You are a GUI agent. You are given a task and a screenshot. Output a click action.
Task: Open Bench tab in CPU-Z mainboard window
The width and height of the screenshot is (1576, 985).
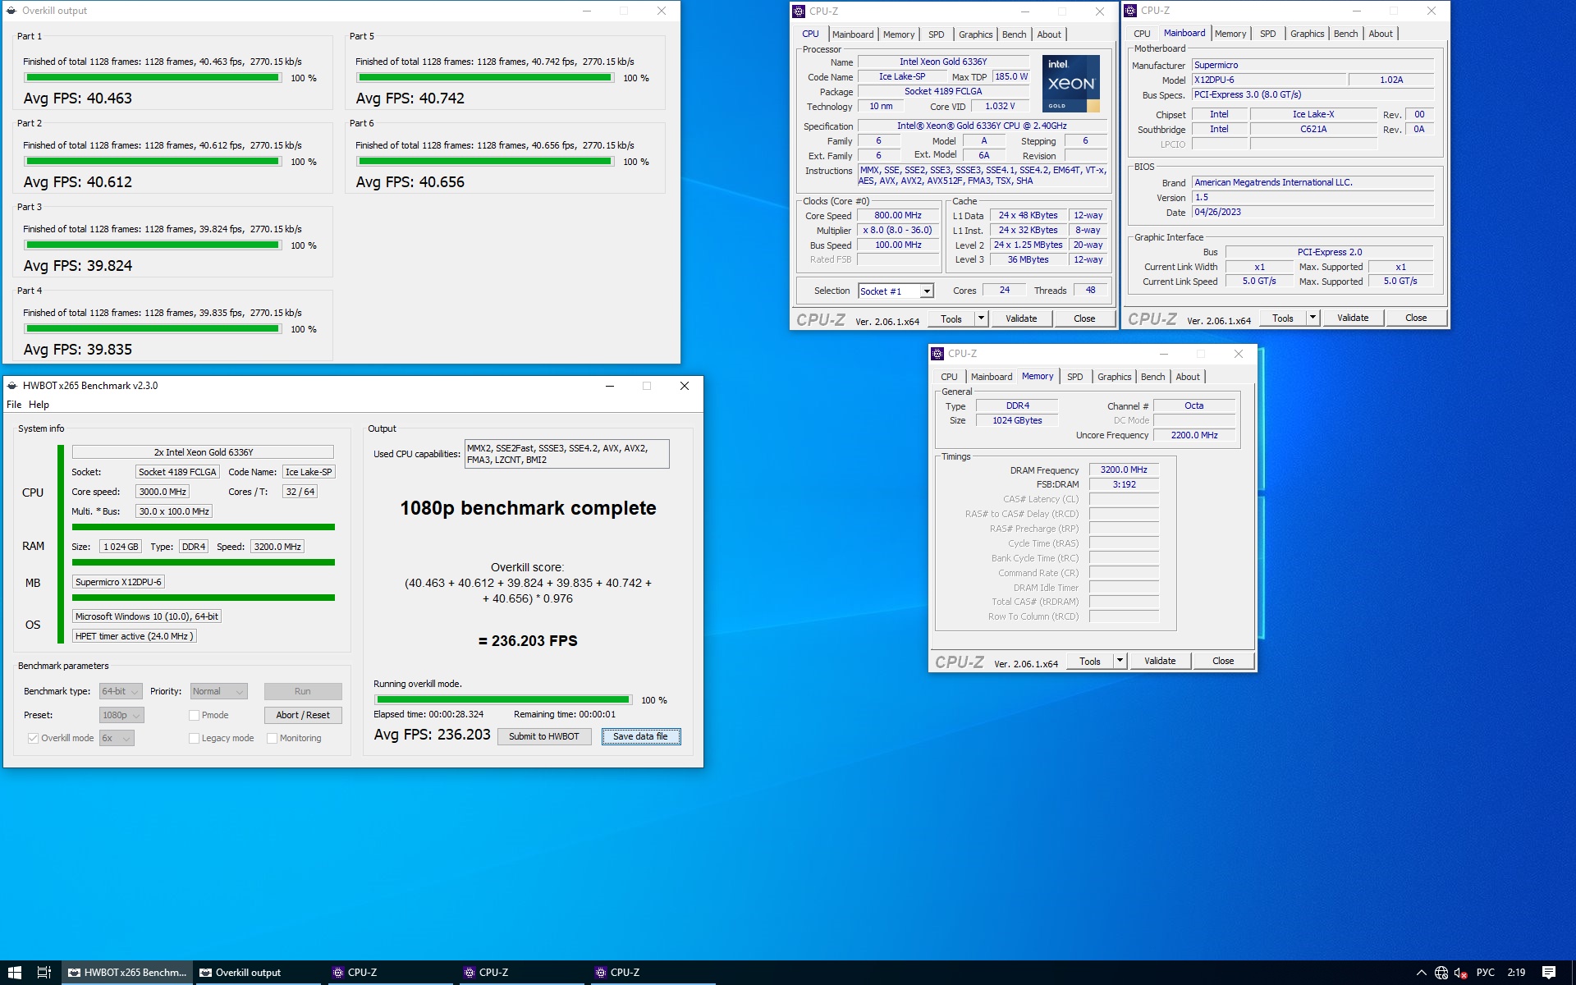point(1345,34)
